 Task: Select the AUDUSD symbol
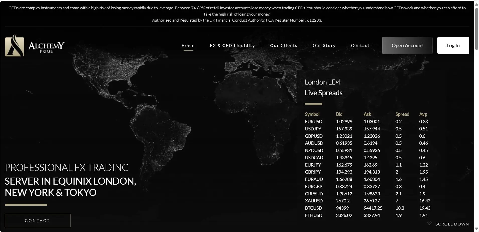[314, 143]
